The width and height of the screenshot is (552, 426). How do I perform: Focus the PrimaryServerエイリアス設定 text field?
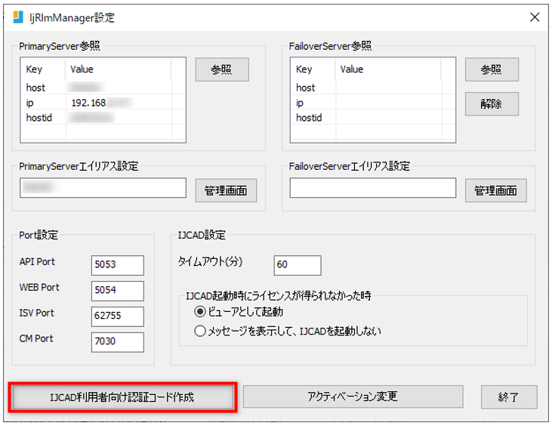[103, 187]
